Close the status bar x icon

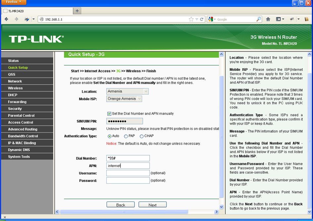5,217
